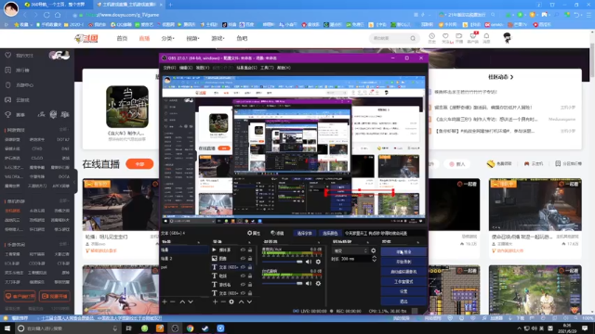Click the Douyu search magnifier icon
The height and width of the screenshot is (334, 595).
pyautogui.click(x=413, y=38)
